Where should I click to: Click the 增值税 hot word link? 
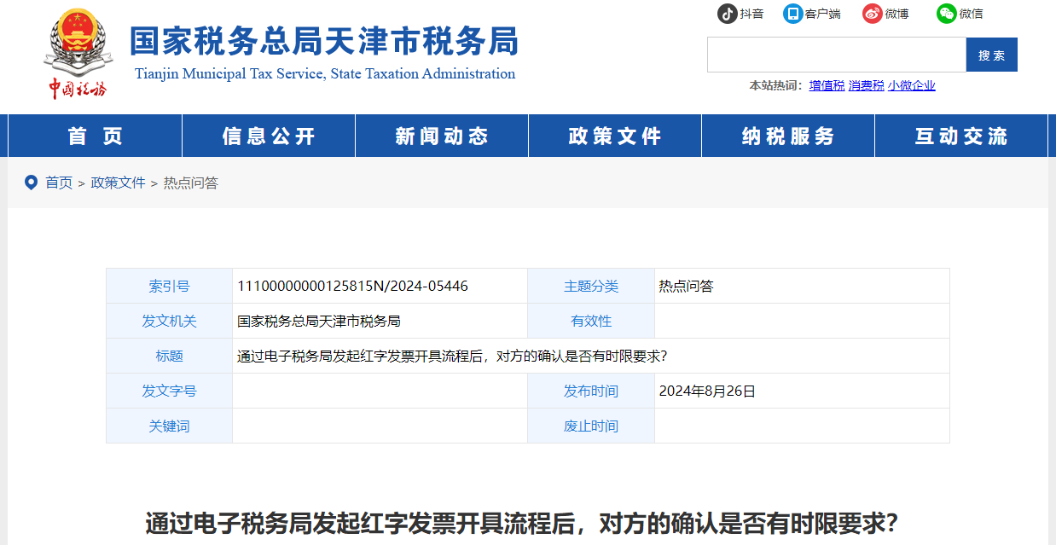(826, 84)
